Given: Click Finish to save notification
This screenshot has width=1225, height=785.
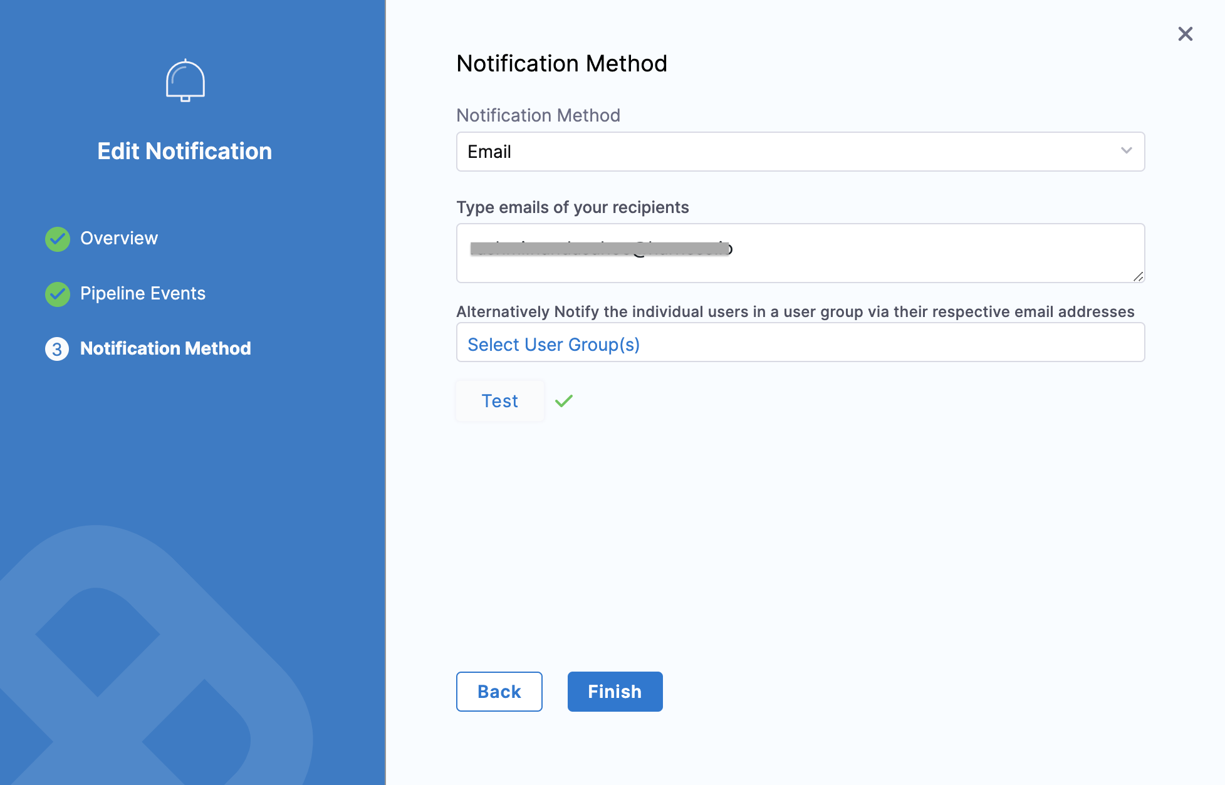Looking at the screenshot, I should [x=615, y=692].
